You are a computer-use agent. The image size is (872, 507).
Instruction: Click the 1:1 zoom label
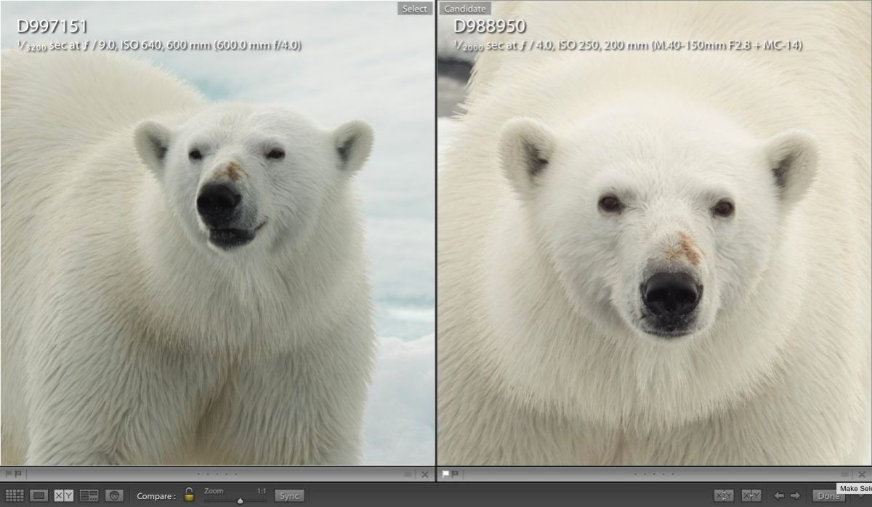click(262, 491)
